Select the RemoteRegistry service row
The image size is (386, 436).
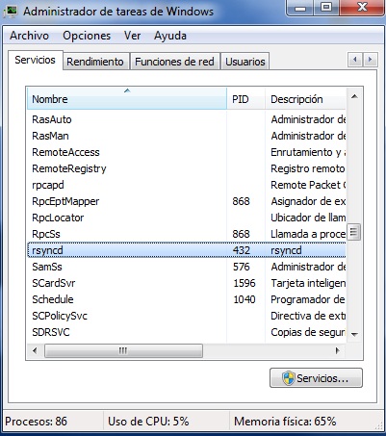[187, 168]
